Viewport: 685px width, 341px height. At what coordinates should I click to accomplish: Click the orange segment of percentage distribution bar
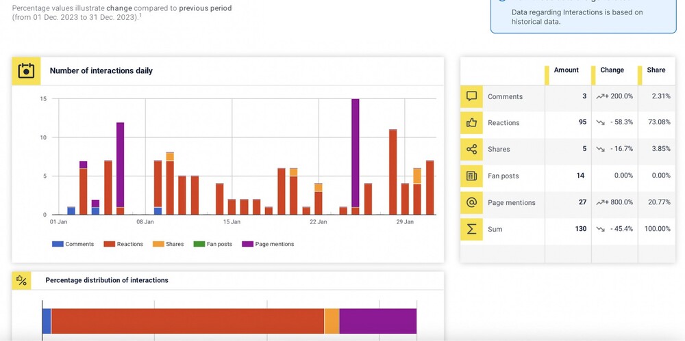pos(332,321)
